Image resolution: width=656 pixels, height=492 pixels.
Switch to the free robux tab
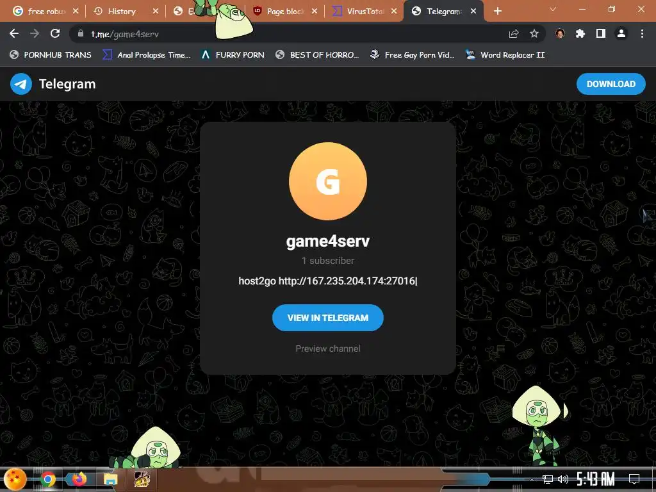pyautogui.click(x=46, y=12)
